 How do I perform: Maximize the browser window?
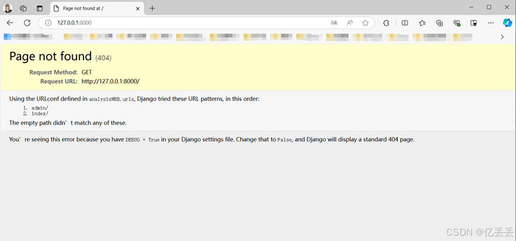pos(489,7)
